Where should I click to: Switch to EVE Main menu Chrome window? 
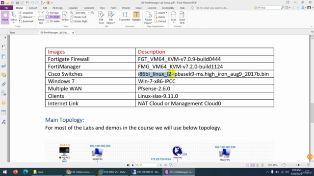click(x=80, y=172)
